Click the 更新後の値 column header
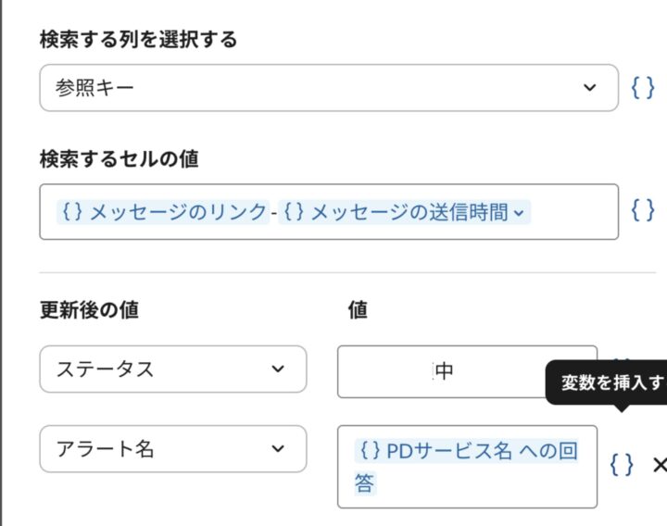667x526 pixels. click(89, 310)
